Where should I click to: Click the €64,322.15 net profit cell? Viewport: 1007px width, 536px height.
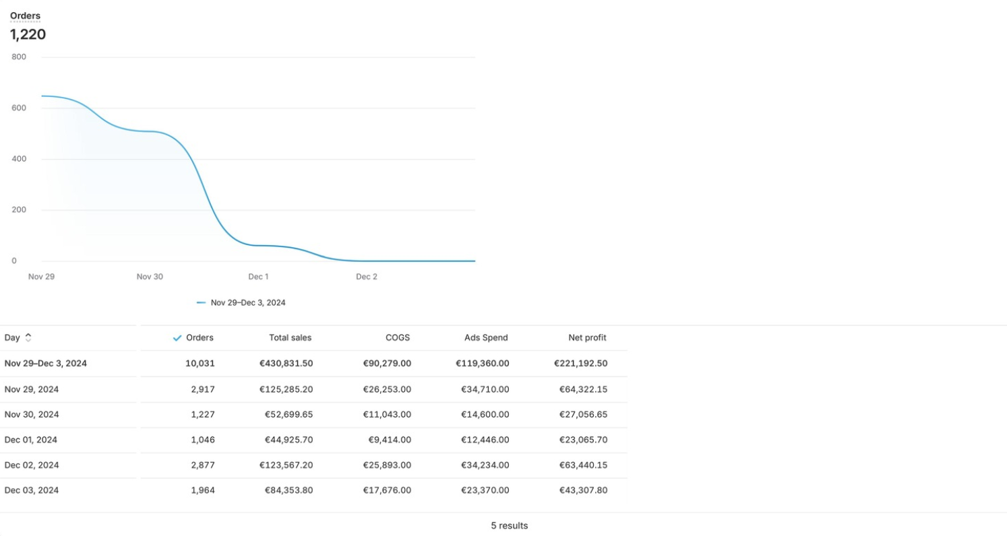(x=584, y=389)
